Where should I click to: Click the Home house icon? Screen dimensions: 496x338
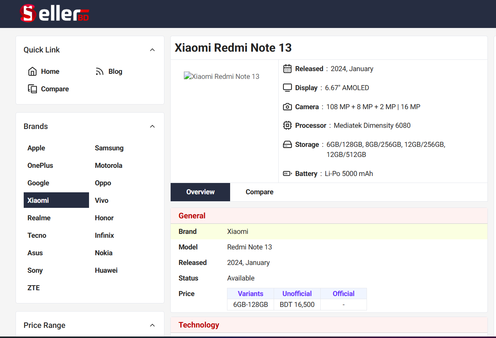tap(32, 71)
